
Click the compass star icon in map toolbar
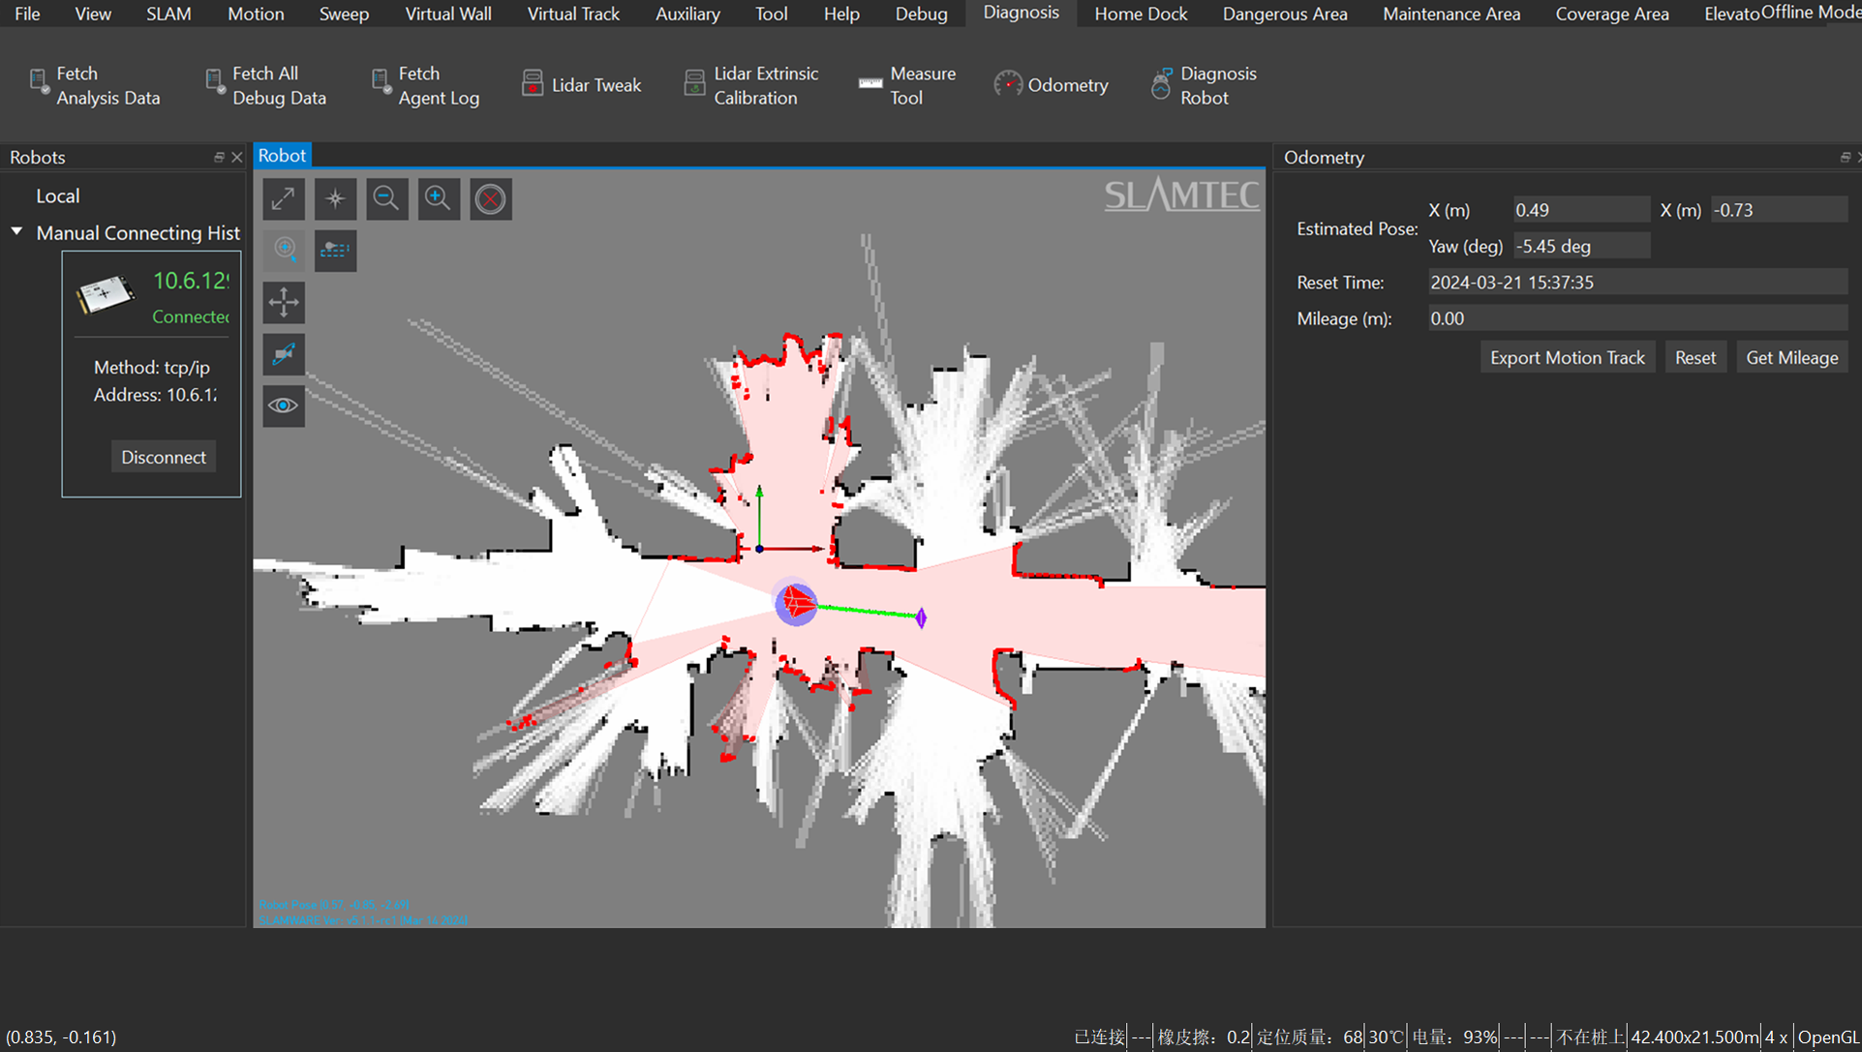335,199
